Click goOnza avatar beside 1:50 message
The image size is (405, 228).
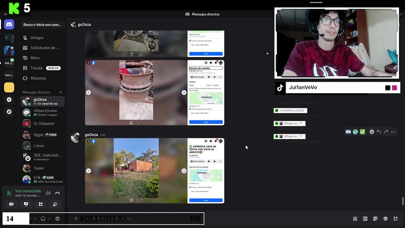point(76,138)
